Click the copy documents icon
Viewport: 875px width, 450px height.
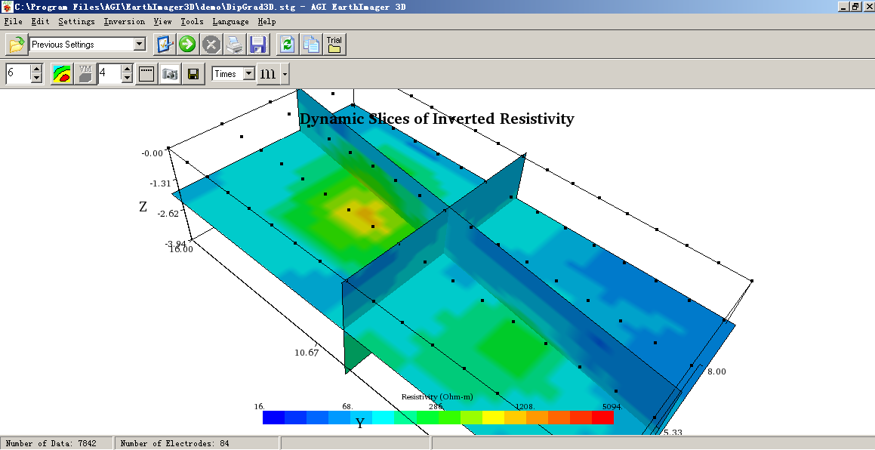(311, 44)
